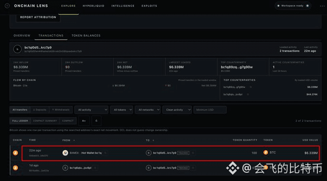
Task: Switch to the Token Balances tab
Action: click(x=86, y=36)
